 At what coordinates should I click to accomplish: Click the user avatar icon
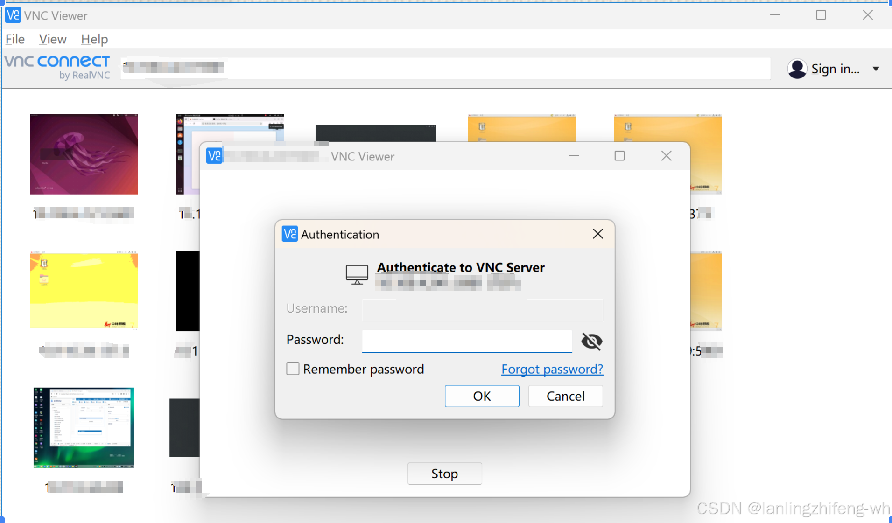[797, 69]
